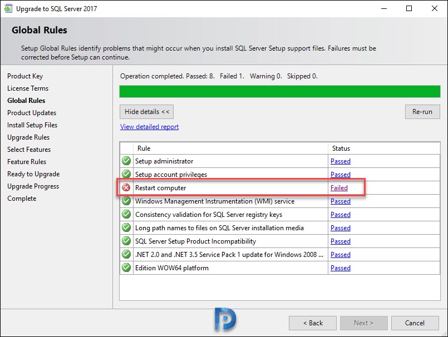Click the Edition WOW64 platform rule text

(x=172, y=268)
